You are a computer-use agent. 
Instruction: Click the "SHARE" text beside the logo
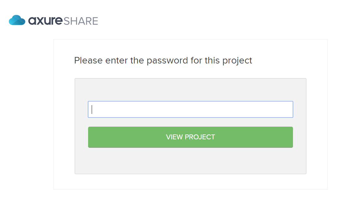(x=81, y=21)
